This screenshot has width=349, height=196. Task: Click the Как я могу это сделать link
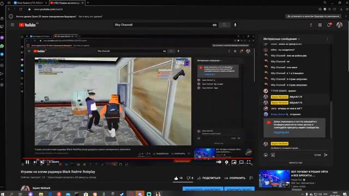pyautogui.click(x=91, y=16)
